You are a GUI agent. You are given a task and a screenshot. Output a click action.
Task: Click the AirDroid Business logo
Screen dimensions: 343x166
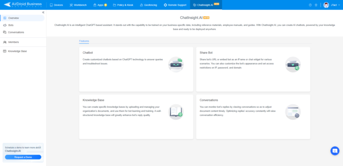pos(23,4)
